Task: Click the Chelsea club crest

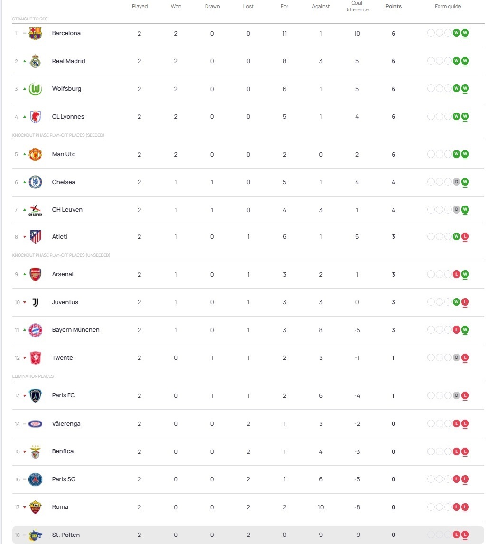Action: 35,182
